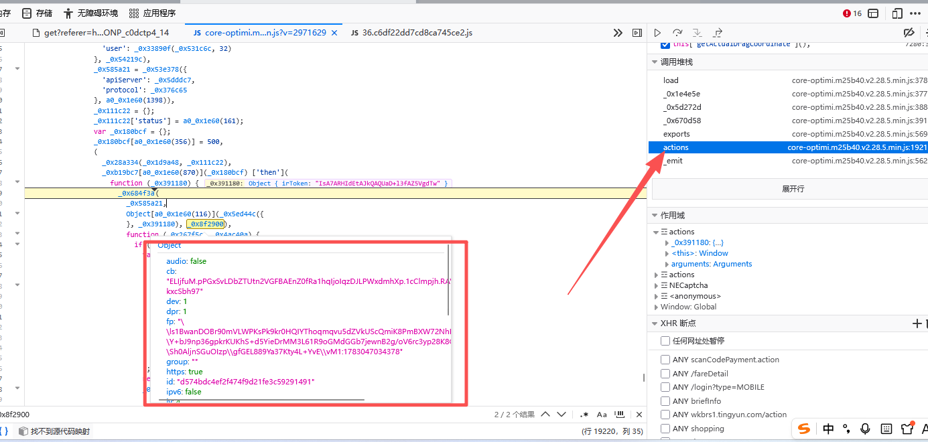This screenshot has width=928, height=442.
Task: Expand the <anonymous> scope
Action: point(657,296)
